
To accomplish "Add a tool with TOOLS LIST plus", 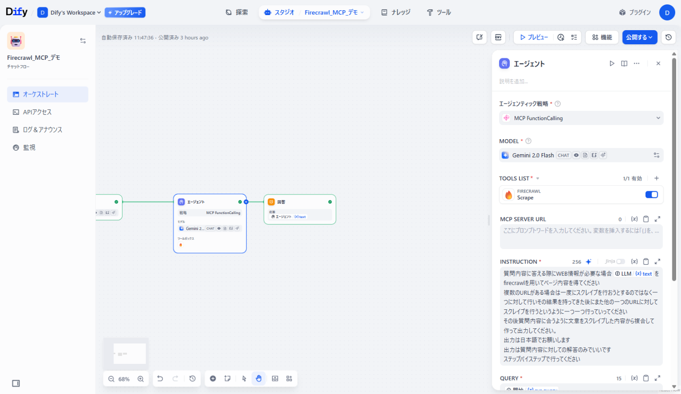I will [x=656, y=179].
